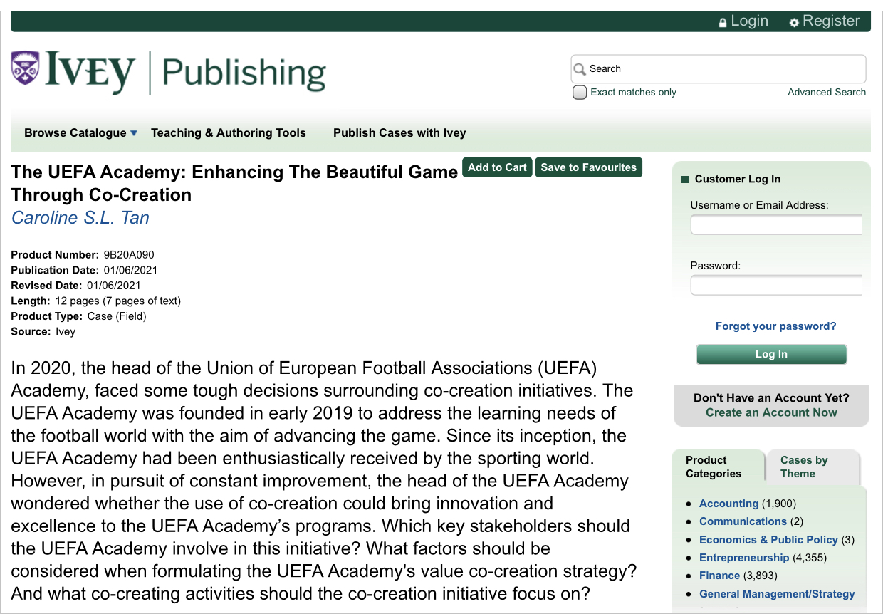Viewport: 883px width, 614px height.
Task: Open the Advanced Search link
Action: [826, 92]
